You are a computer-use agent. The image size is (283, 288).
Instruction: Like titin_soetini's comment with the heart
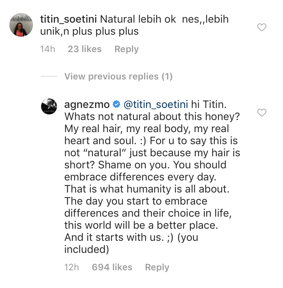(x=261, y=27)
